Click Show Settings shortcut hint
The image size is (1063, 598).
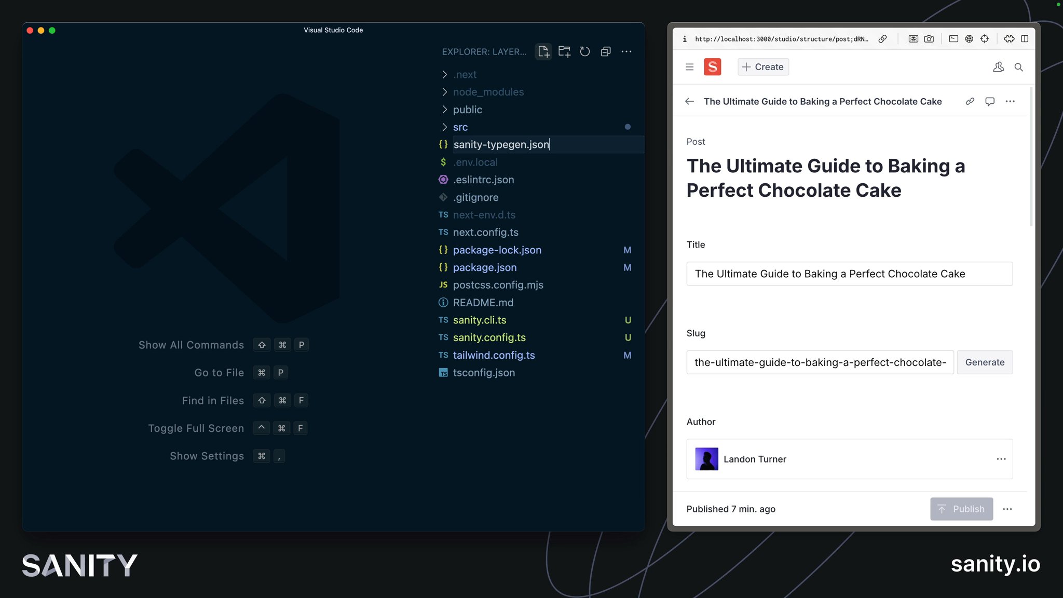point(227,456)
